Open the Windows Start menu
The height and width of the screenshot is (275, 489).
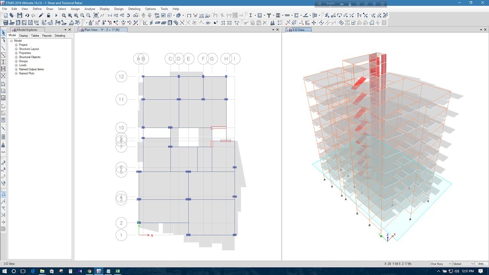pyautogui.click(x=4, y=272)
